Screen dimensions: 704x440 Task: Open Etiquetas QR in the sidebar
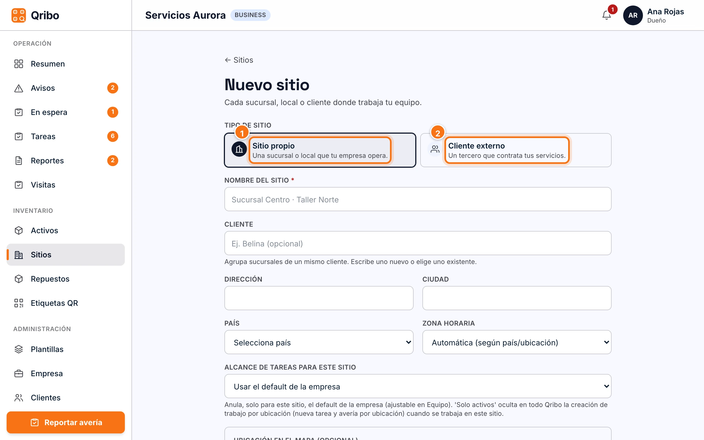click(x=65, y=303)
